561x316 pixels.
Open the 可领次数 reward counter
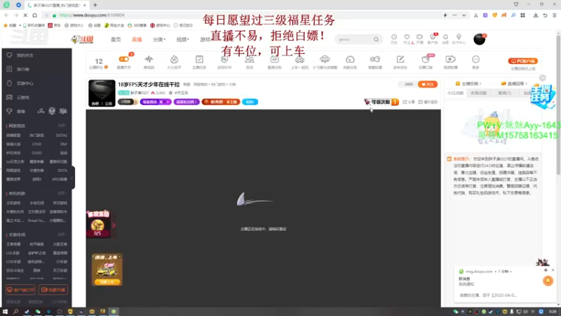[x=381, y=102]
